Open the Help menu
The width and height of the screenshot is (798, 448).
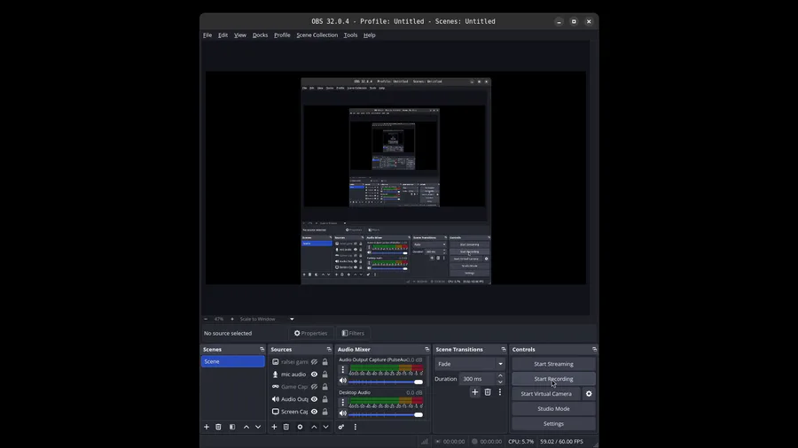click(370, 35)
